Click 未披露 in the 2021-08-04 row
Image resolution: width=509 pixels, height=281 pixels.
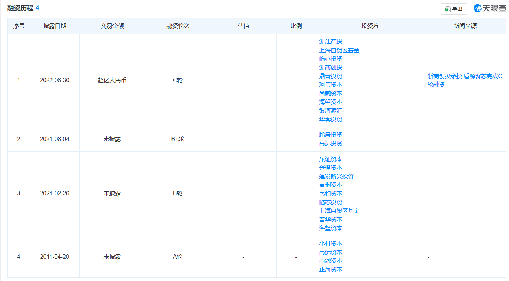(x=112, y=139)
